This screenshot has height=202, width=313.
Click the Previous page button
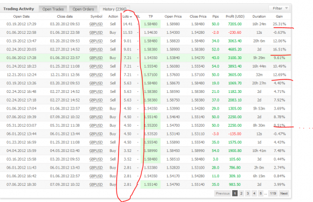pos(222,193)
